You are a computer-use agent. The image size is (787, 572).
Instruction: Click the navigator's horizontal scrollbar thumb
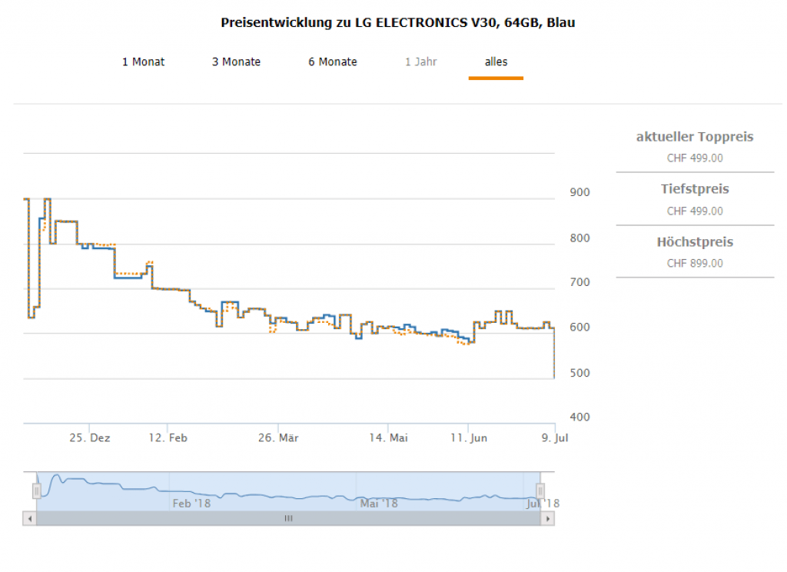pyautogui.click(x=289, y=519)
